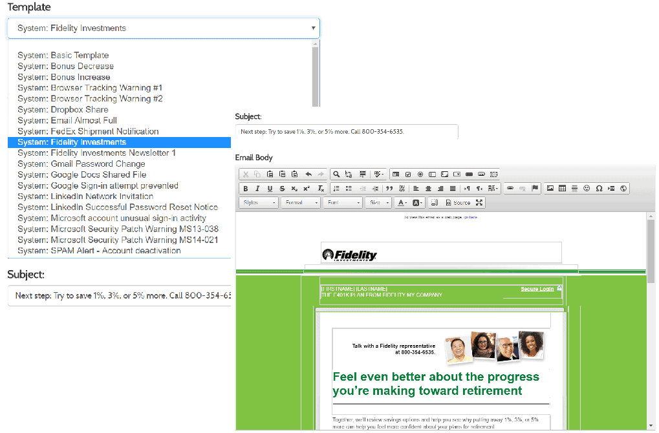This screenshot has width=659, height=433.
Task: Select System: LinkedIn Network Invitation
Action: click(x=85, y=196)
